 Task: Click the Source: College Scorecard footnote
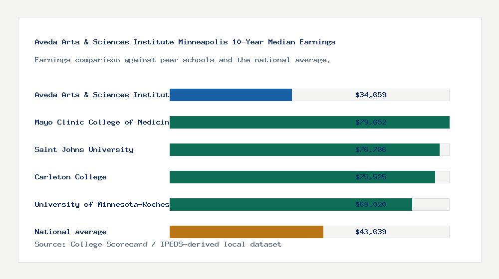pyautogui.click(x=158, y=244)
